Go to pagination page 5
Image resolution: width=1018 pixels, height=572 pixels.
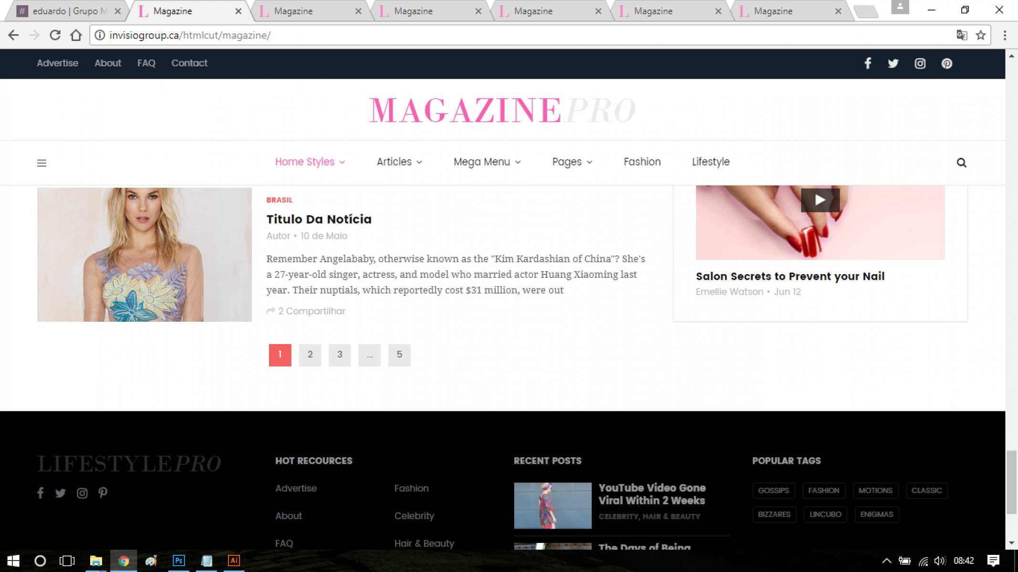[x=399, y=355]
